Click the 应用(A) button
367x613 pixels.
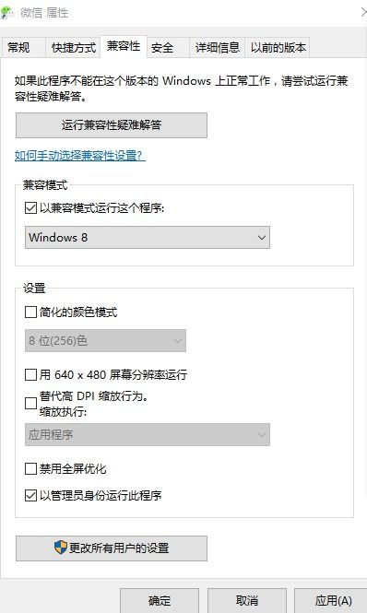333,600
